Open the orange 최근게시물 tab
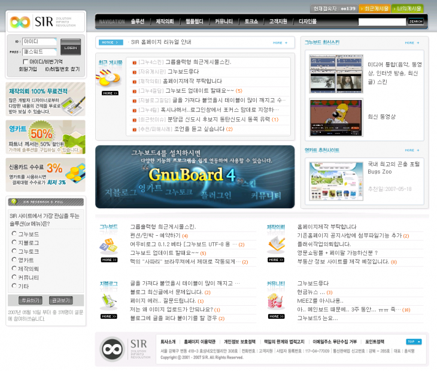Screen dimensions: 437x371 point(375,8)
